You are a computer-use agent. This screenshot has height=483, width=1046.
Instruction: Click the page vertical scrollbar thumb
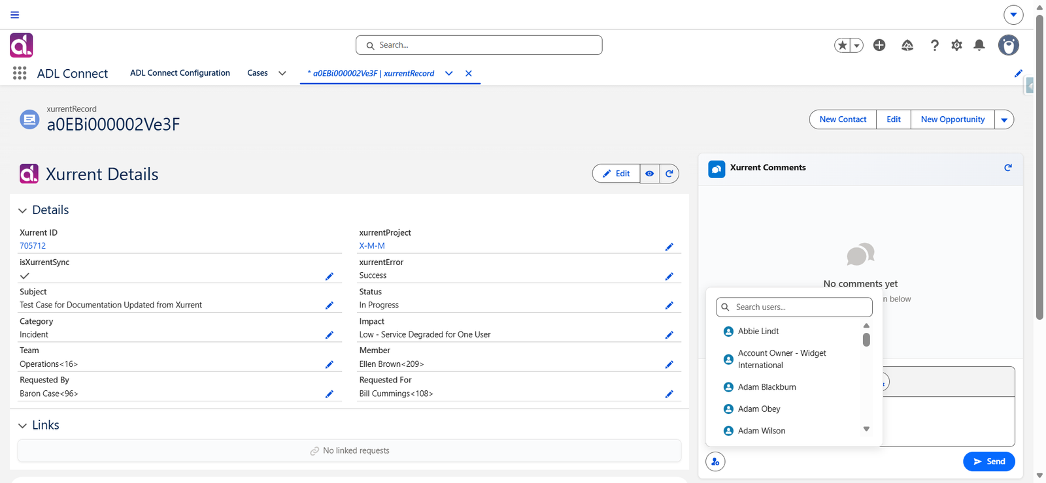point(1039,168)
